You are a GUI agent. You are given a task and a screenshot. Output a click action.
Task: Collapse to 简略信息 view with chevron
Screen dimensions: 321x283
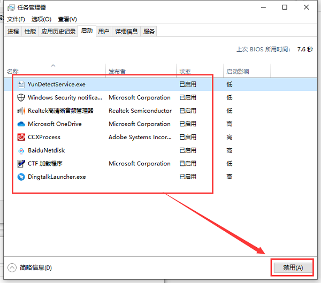pos(12,267)
